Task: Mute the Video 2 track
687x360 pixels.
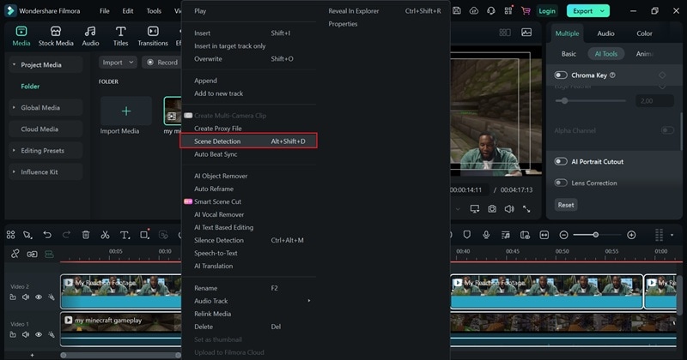Action: (x=26, y=297)
